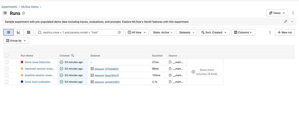Viewport: 299px width, 115px height.
Task: Click the source file icon in the 2.7s row
Action: coord(170,82)
